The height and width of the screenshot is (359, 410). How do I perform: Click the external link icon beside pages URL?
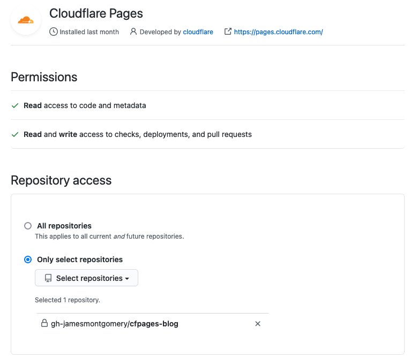[x=228, y=32]
